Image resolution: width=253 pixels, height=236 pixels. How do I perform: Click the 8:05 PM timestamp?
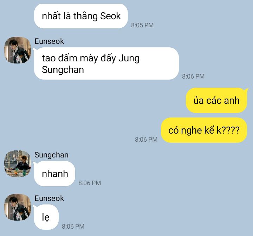coord(142,25)
